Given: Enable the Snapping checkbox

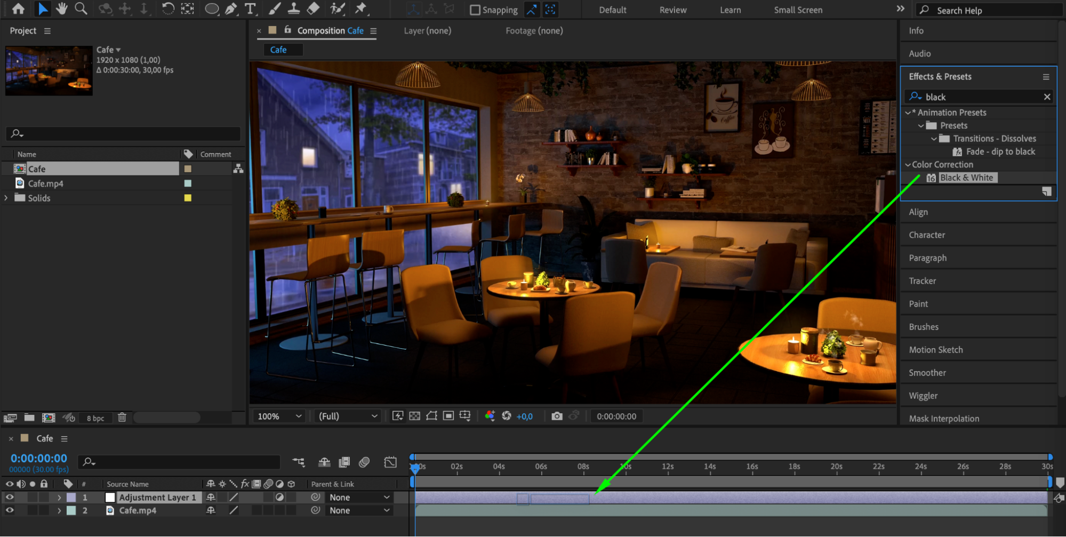Looking at the screenshot, I should (475, 10).
